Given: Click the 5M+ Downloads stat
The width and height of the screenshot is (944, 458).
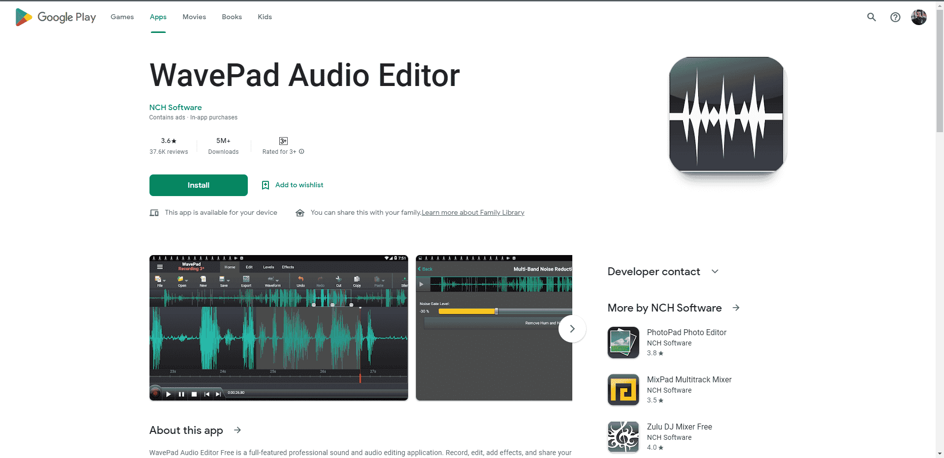Looking at the screenshot, I should coord(223,146).
